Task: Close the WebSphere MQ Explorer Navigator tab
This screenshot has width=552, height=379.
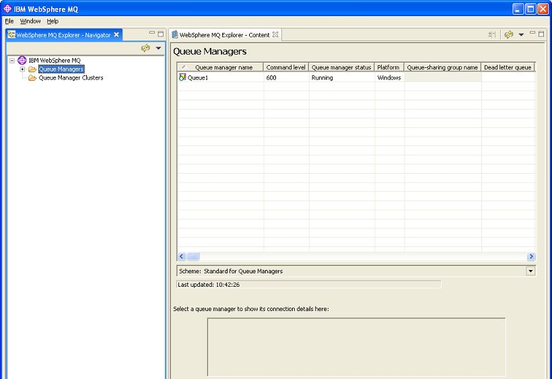Action: coord(116,34)
